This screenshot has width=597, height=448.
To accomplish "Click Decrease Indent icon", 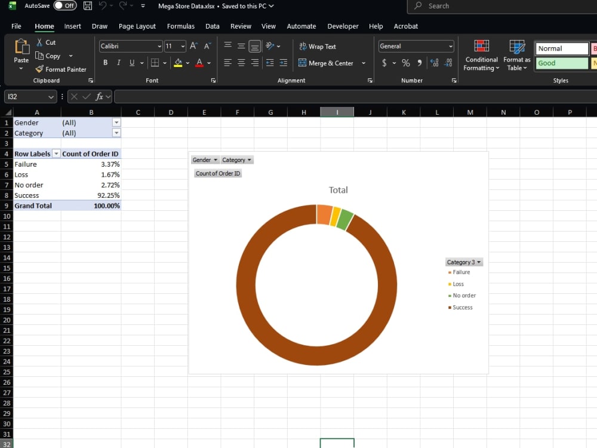I will point(270,63).
